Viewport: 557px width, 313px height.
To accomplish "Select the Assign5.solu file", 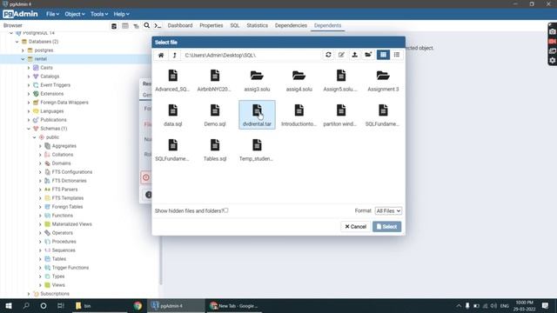I will 340,80.
